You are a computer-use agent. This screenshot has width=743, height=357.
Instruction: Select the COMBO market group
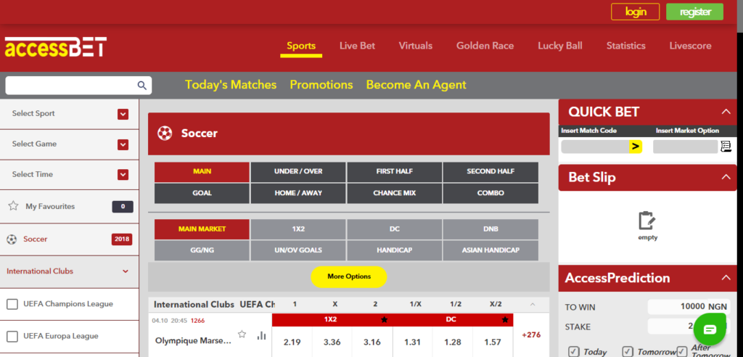tap(490, 194)
